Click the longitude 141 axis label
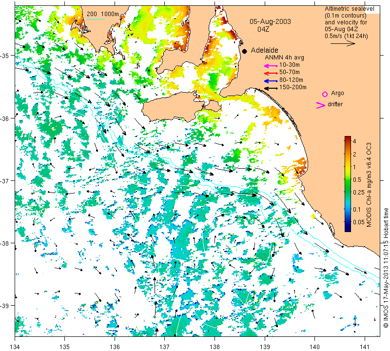The height and width of the screenshot is (351, 390). click(365, 347)
